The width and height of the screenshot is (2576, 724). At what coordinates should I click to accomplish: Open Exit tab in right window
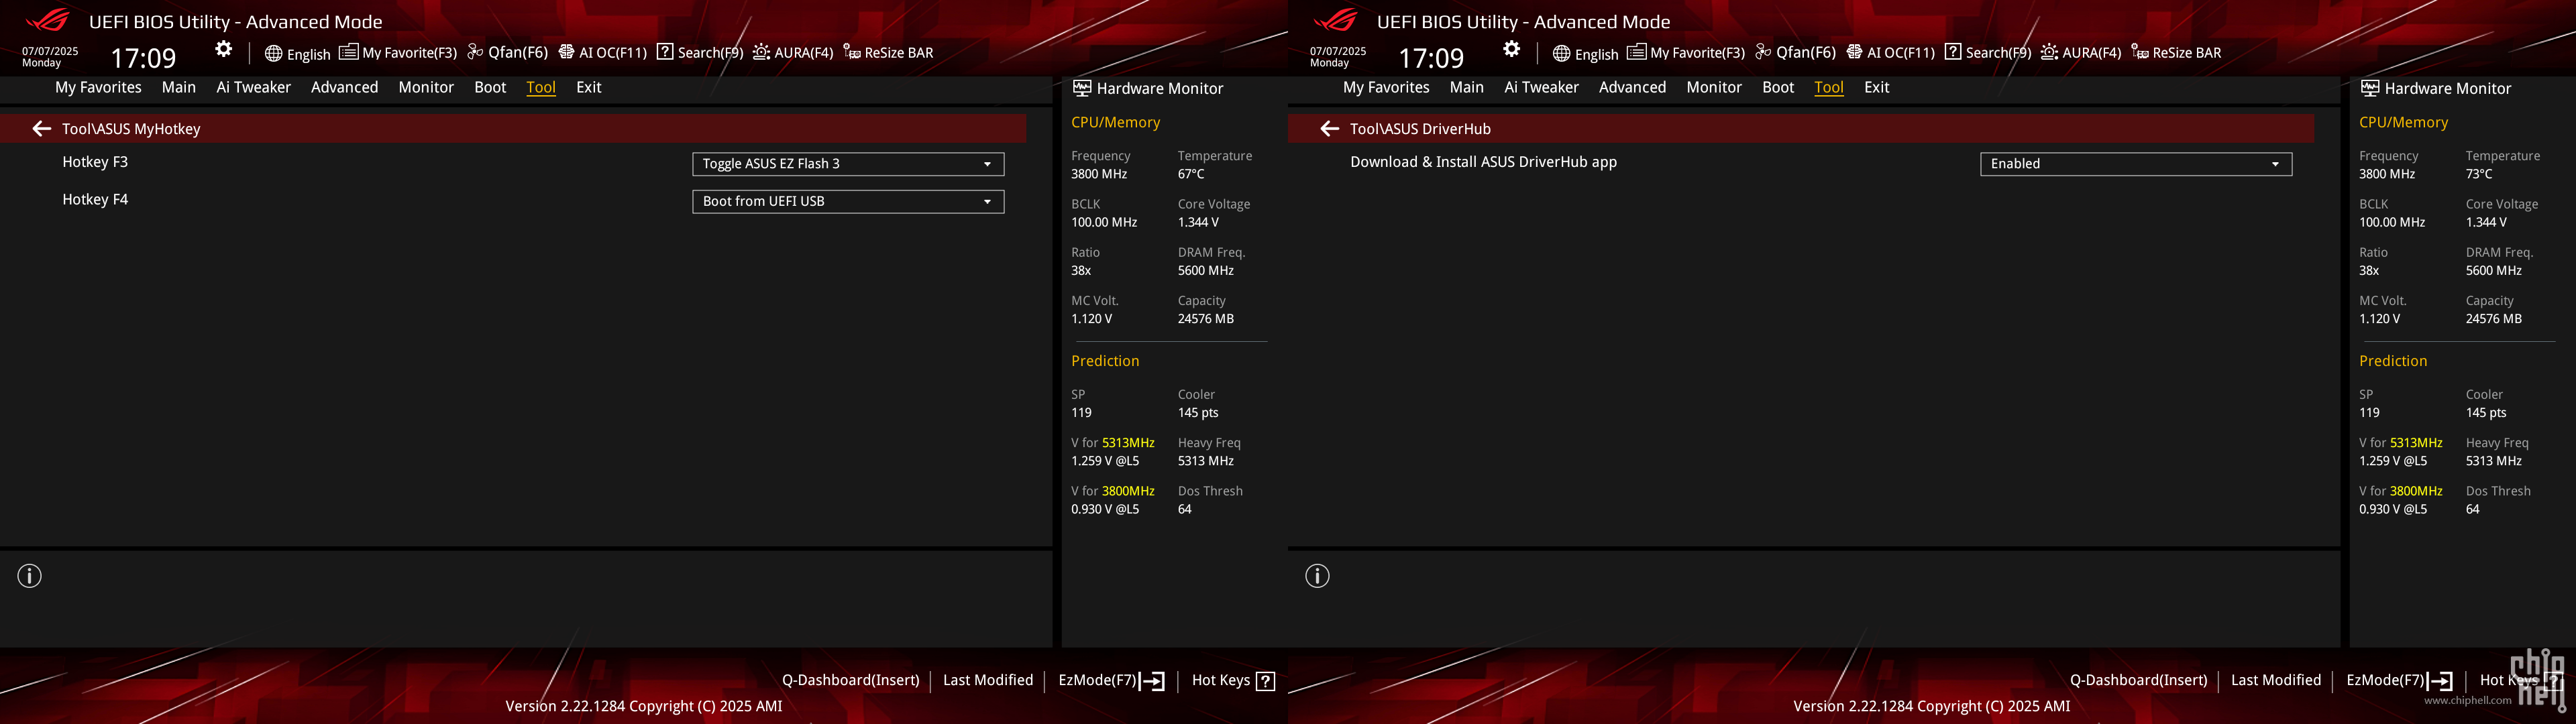pos(1877,87)
